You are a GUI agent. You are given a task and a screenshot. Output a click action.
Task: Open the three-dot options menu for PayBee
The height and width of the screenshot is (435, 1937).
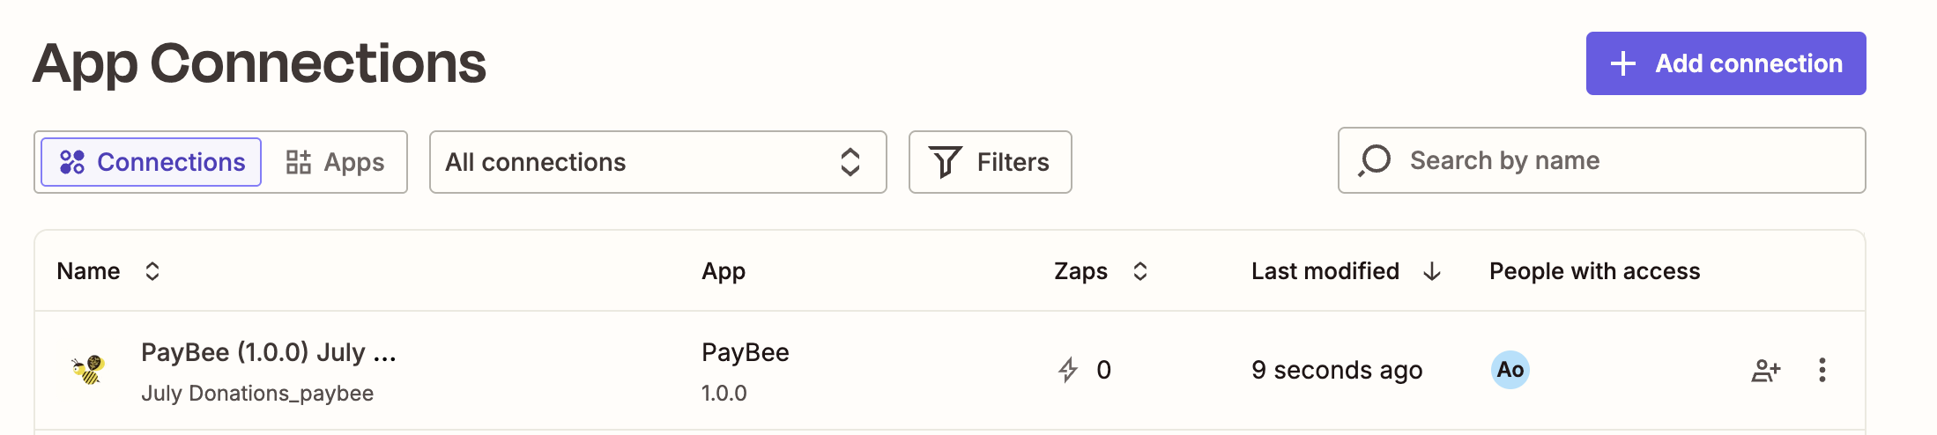coord(1822,370)
